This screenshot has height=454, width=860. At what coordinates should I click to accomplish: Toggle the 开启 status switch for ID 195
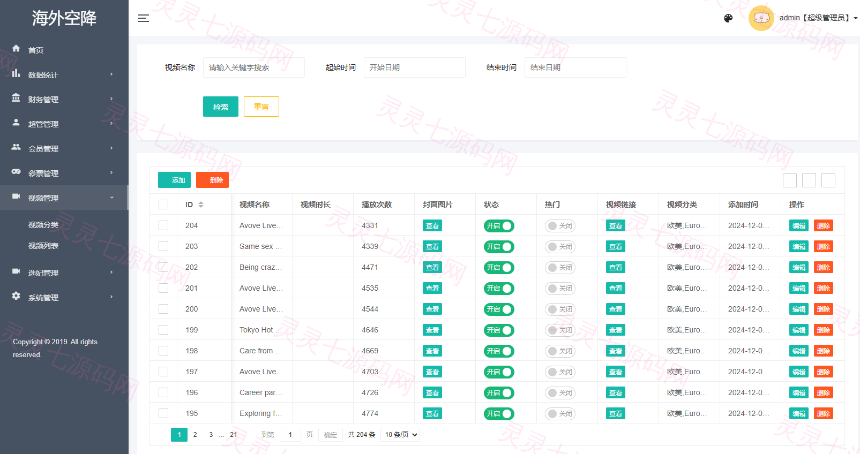tap(499, 414)
